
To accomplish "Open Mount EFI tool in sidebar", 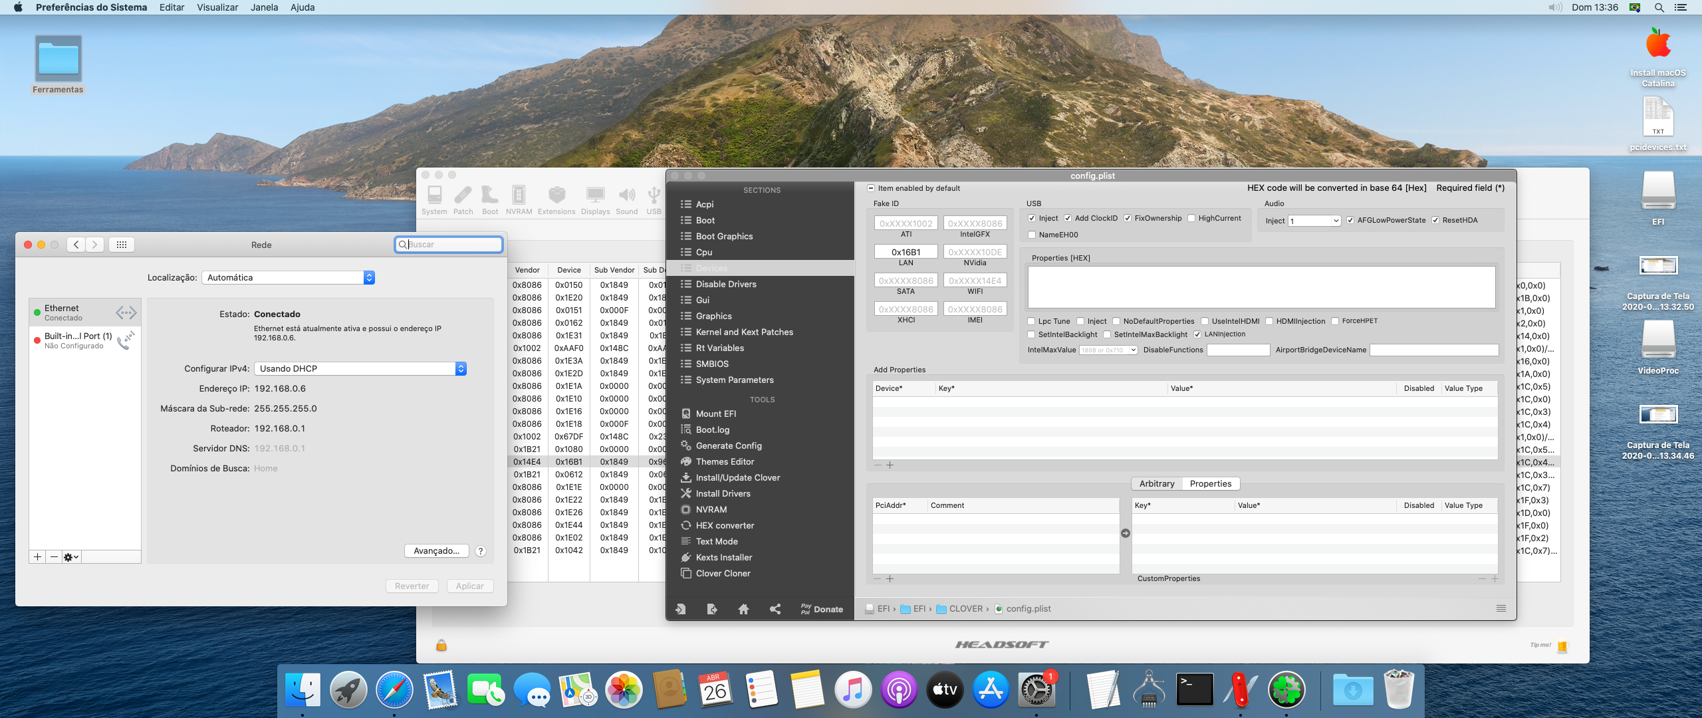I will point(715,414).
